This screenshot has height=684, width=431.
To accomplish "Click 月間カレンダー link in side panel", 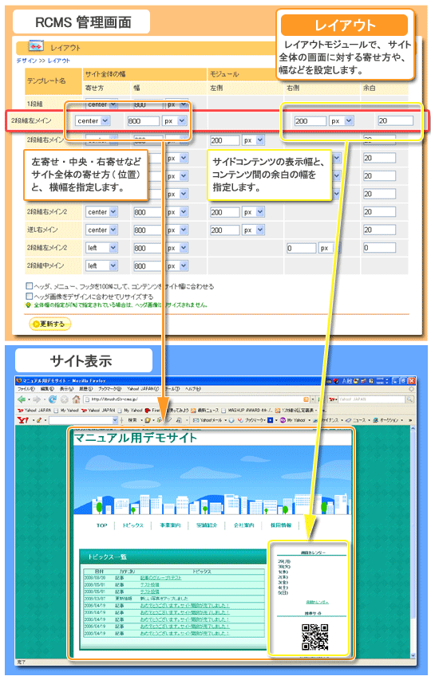I will pos(317,602).
